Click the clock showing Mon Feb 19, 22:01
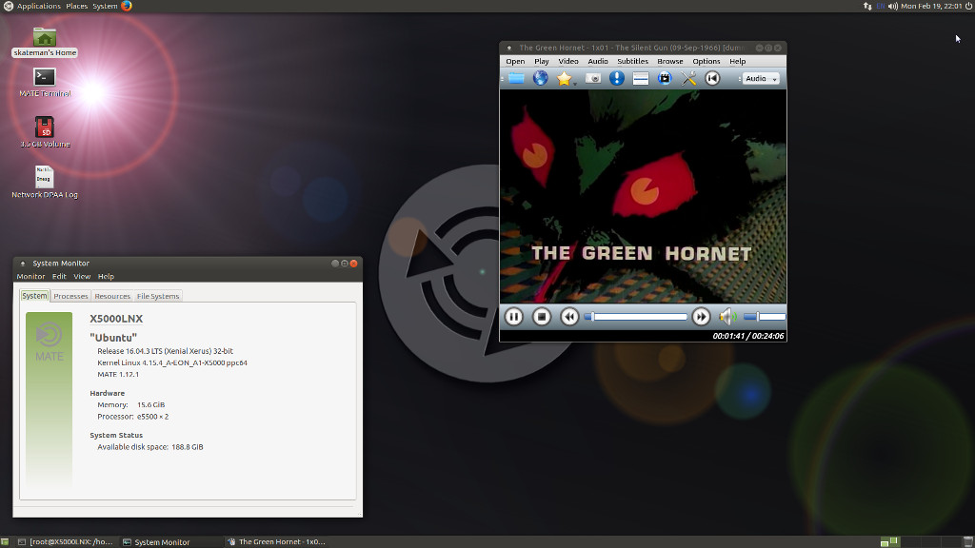Image resolution: width=975 pixels, height=548 pixels. [x=931, y=7]
